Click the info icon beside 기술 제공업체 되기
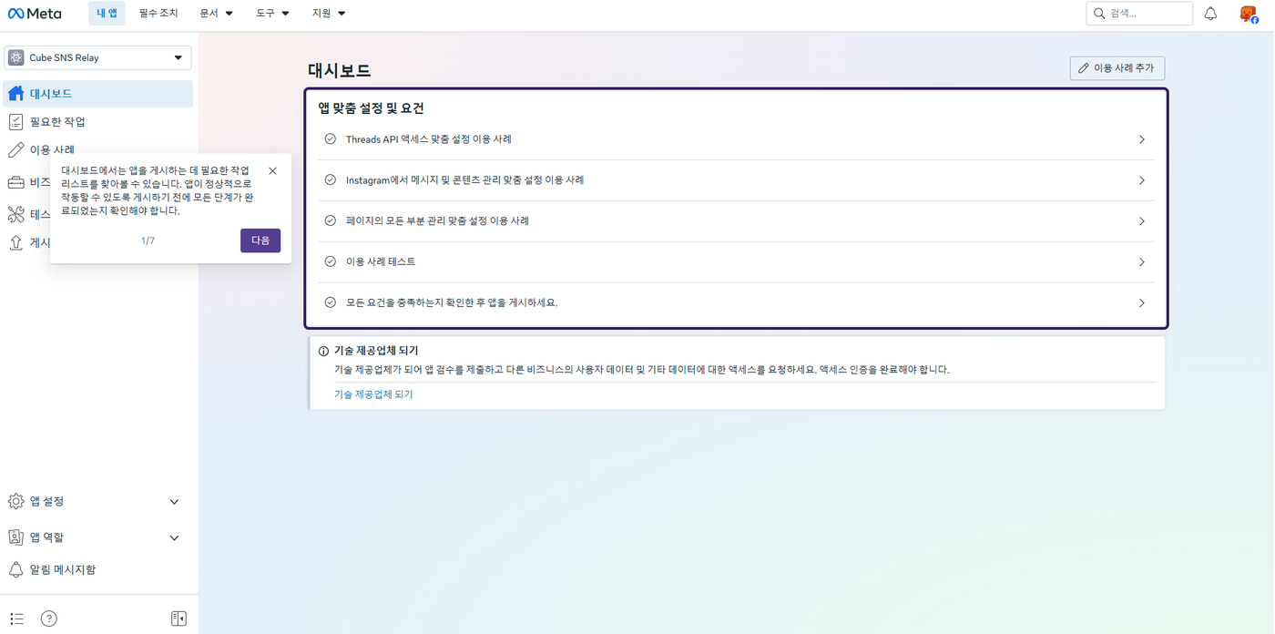1275x634 pixels. [x=323, y=351]
